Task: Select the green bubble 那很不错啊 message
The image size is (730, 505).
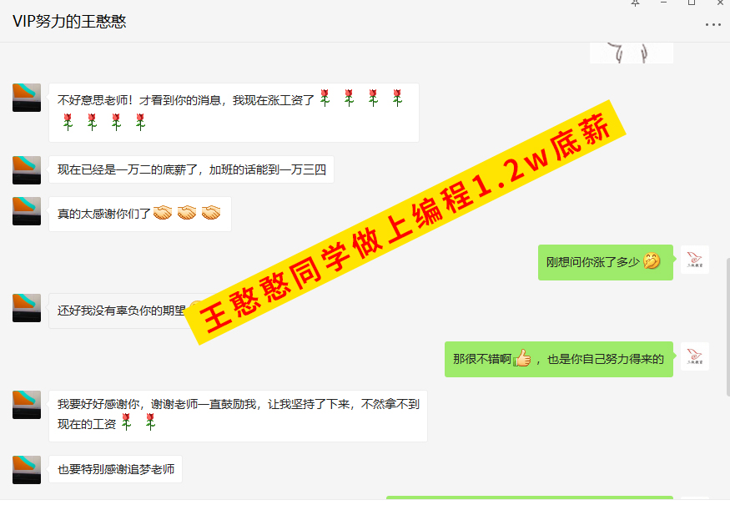Action: [x=559, y=359]
